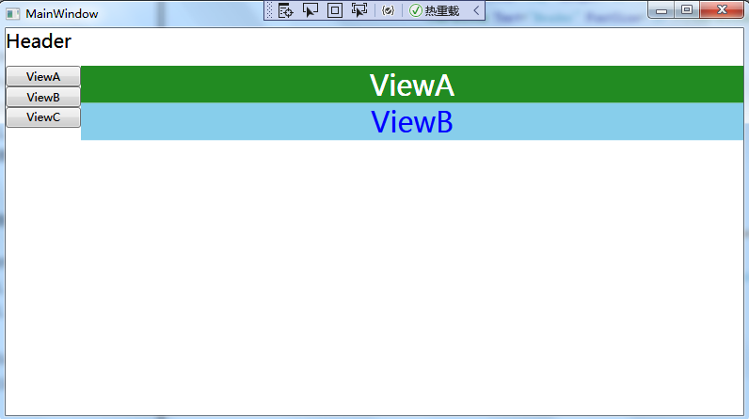This screenshot has height=419, width=749.
Task: Toggle Display Layout Adorners icon
Action: click(x=335, y=10)
